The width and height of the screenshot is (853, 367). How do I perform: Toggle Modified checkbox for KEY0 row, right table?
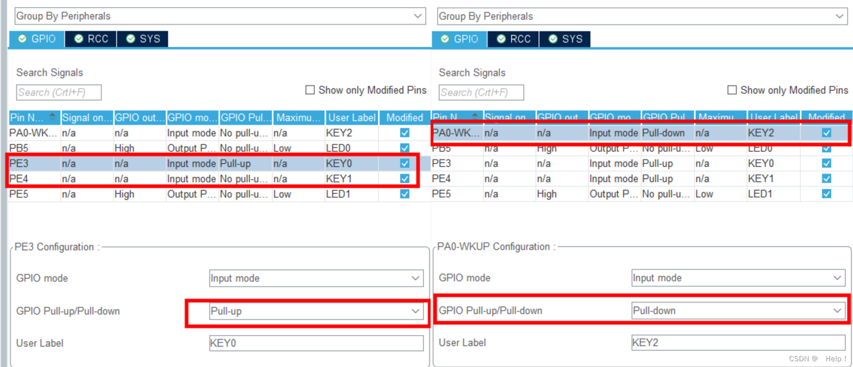tap(827, 163)
